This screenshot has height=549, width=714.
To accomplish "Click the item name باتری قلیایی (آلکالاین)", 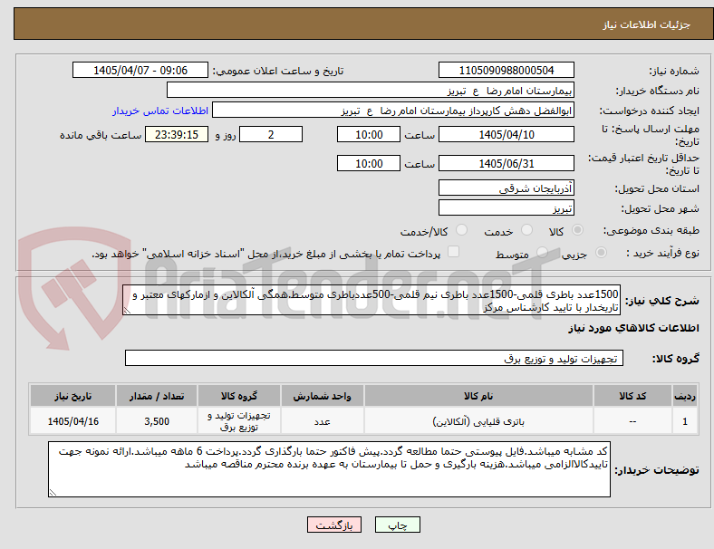I will coord(478,421).
